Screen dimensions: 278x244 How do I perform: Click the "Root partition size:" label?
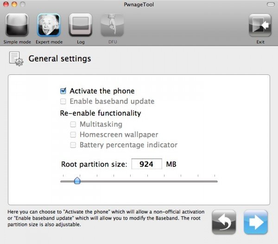coord(94,164)
